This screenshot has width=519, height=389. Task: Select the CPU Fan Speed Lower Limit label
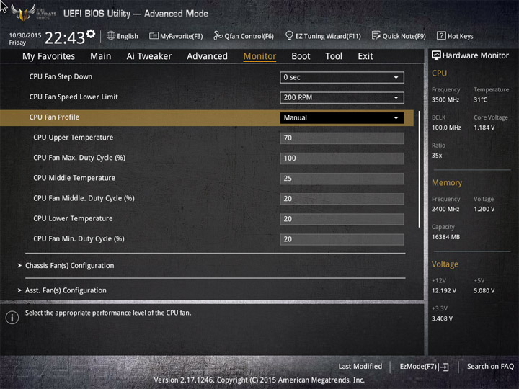[x=74, y=97]
